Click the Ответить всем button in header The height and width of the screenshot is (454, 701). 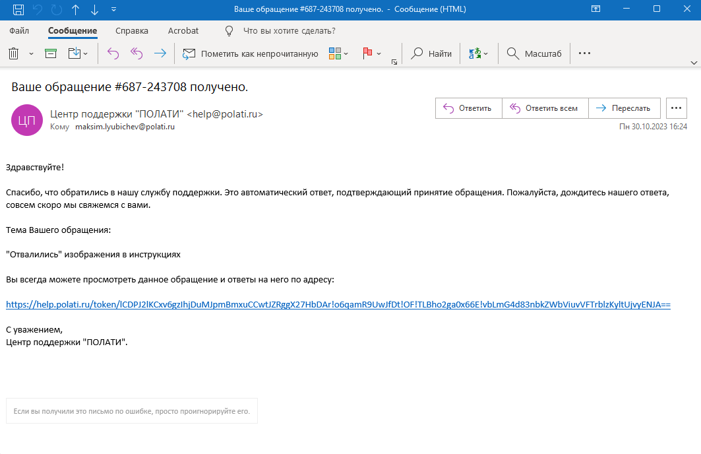544,108
